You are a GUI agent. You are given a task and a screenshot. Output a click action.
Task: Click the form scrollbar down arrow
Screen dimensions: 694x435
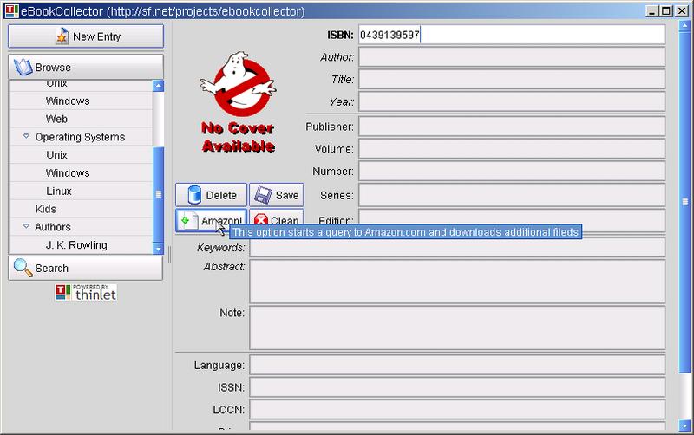684,425
